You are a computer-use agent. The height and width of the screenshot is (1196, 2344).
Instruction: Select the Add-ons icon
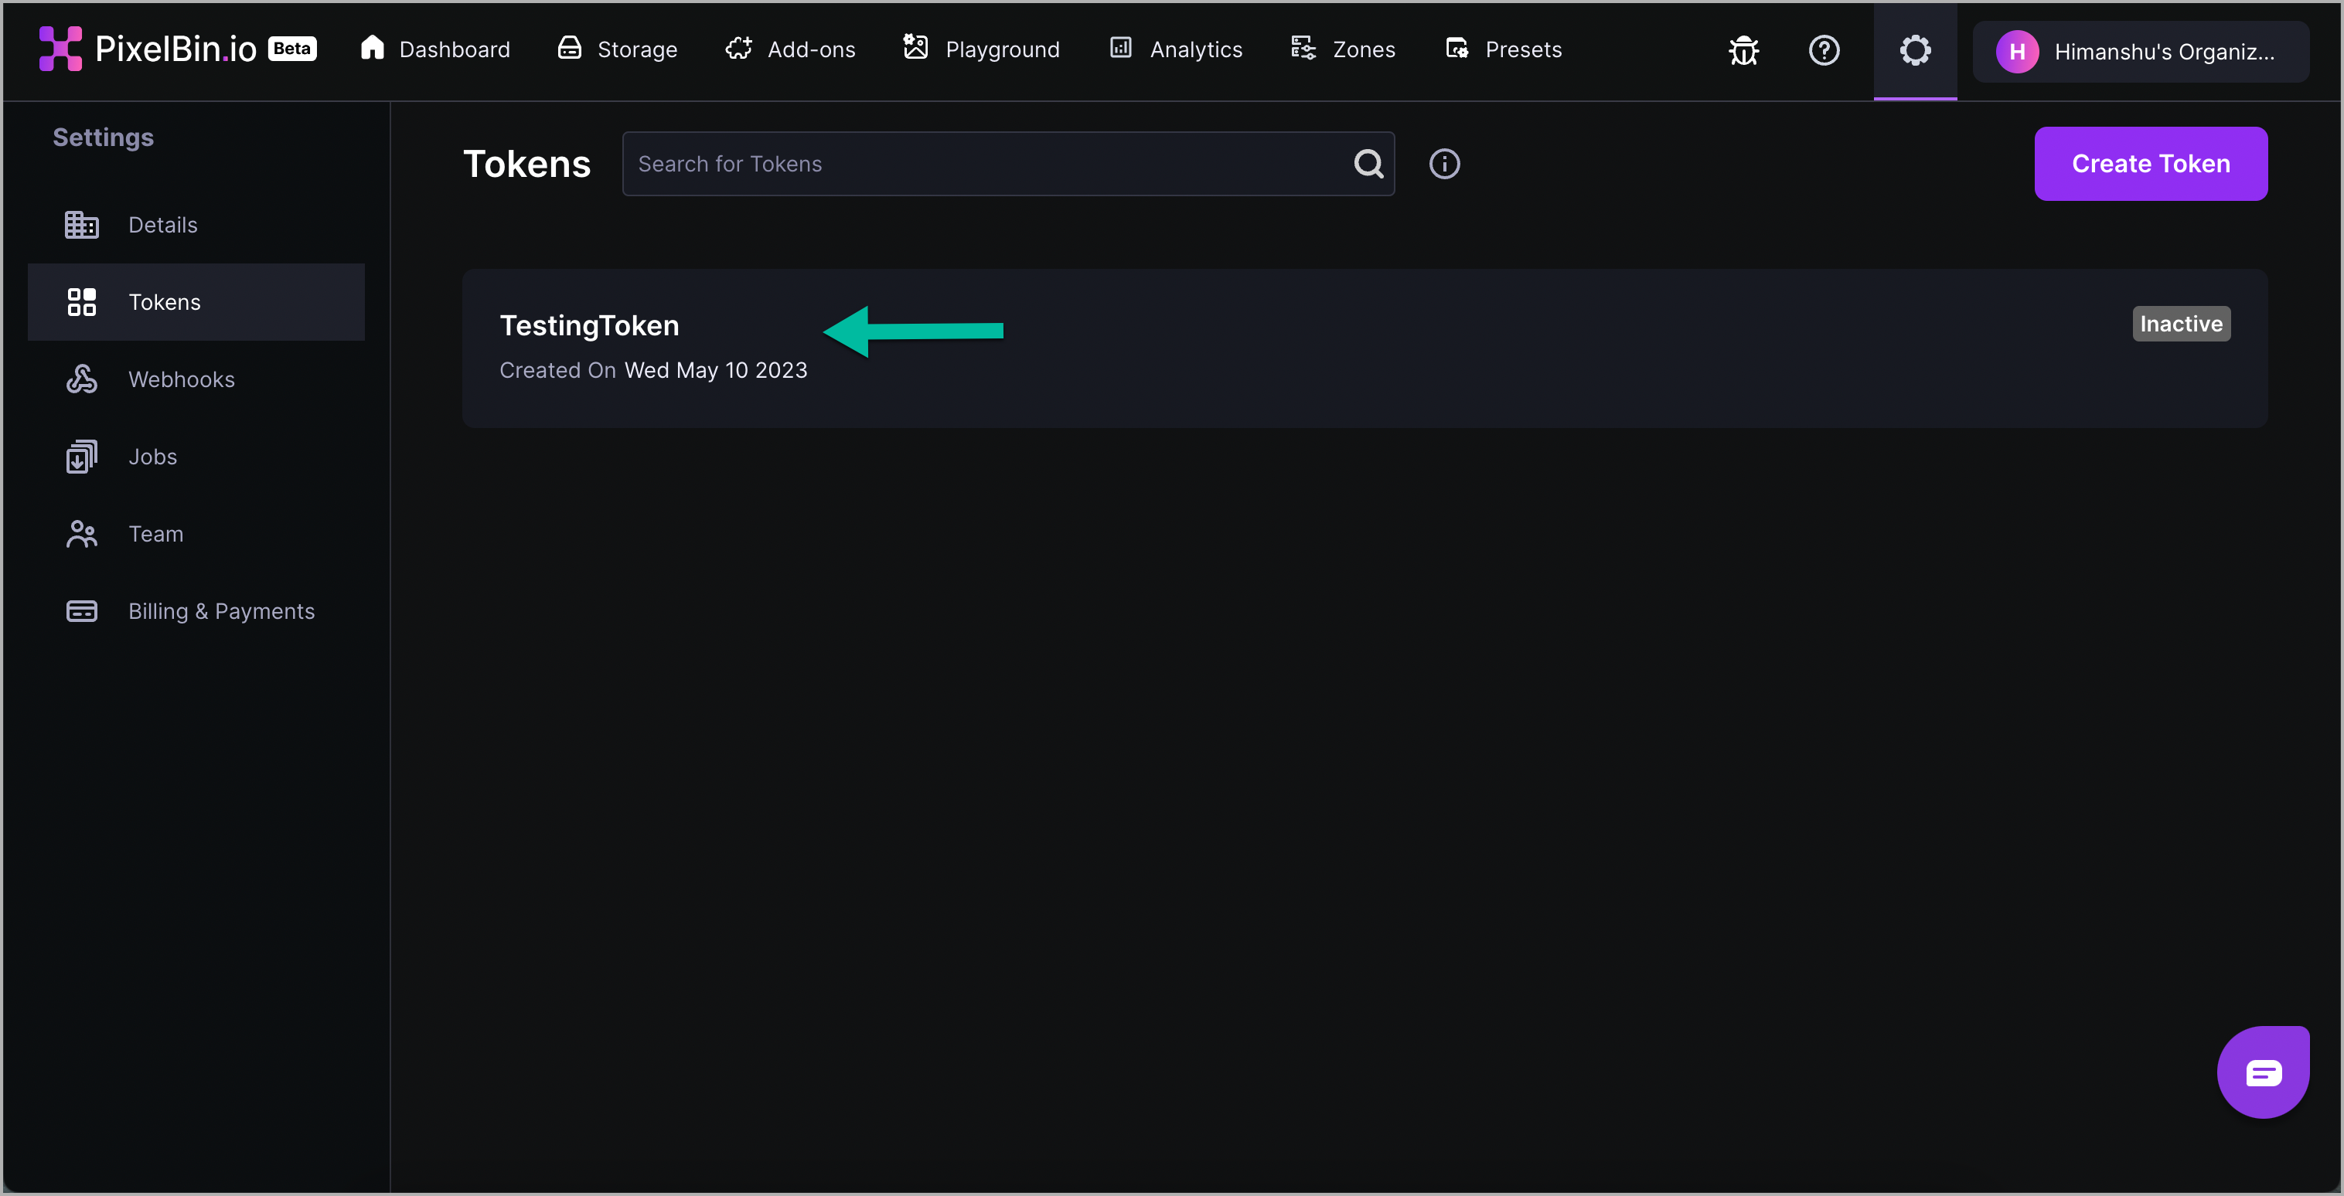[738, 49]
